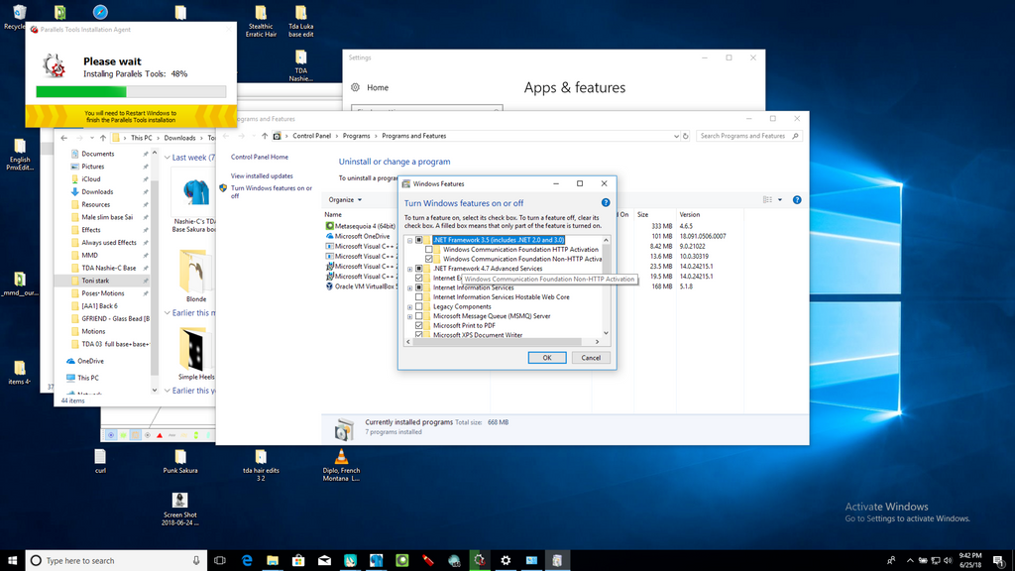Open the View installed updates link

(x=262, y=176)
